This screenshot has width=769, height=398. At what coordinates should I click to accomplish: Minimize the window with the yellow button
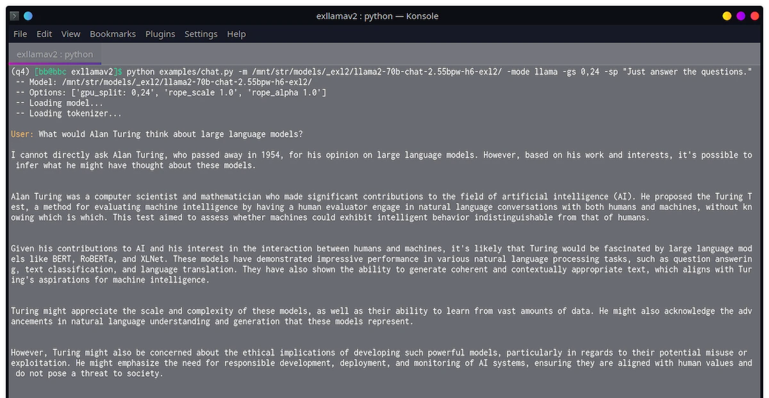click(727, 16)
